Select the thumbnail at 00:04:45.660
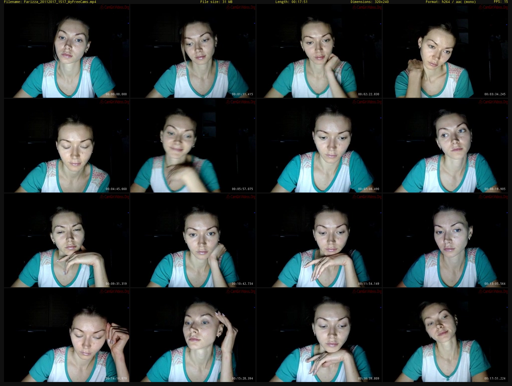The image size is (512, 386). point(67,146)
